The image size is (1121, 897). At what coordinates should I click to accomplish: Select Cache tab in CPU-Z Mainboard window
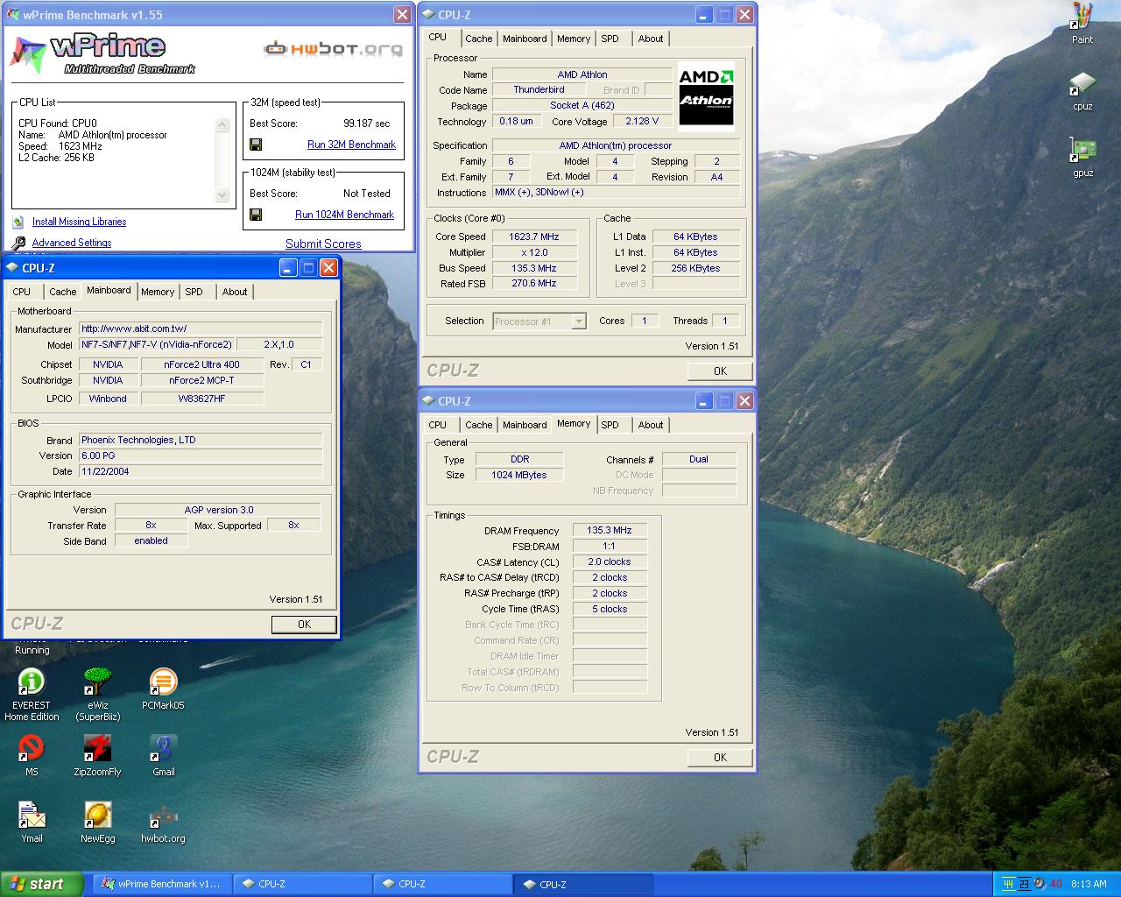tap(63, 292)
